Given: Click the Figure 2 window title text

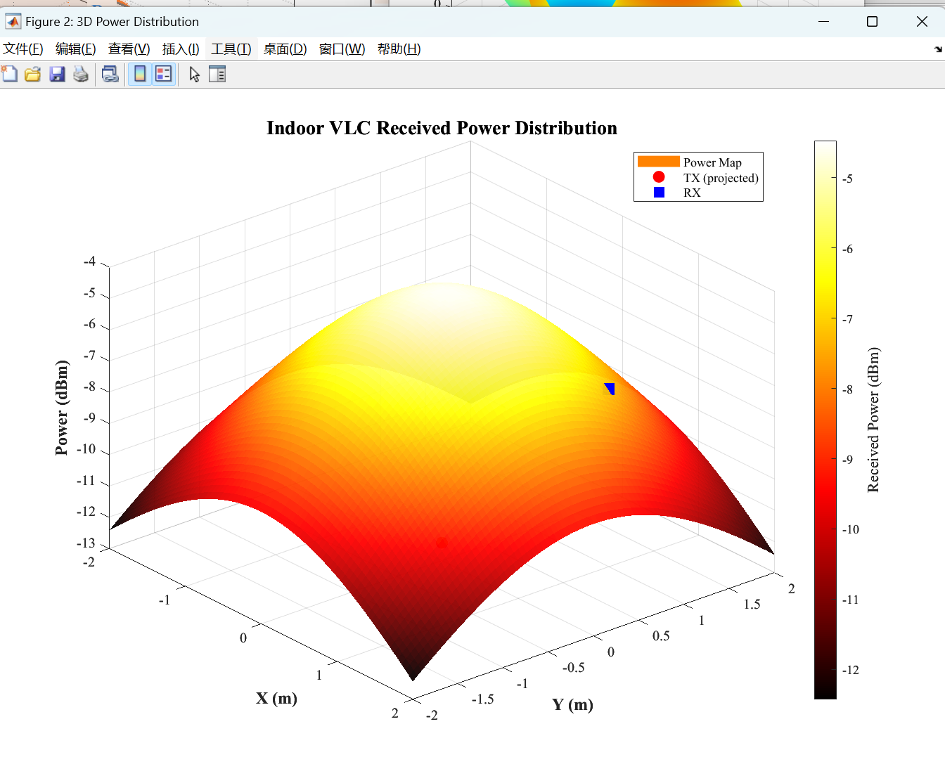Looking at the screenshot, I should point(112,22).
